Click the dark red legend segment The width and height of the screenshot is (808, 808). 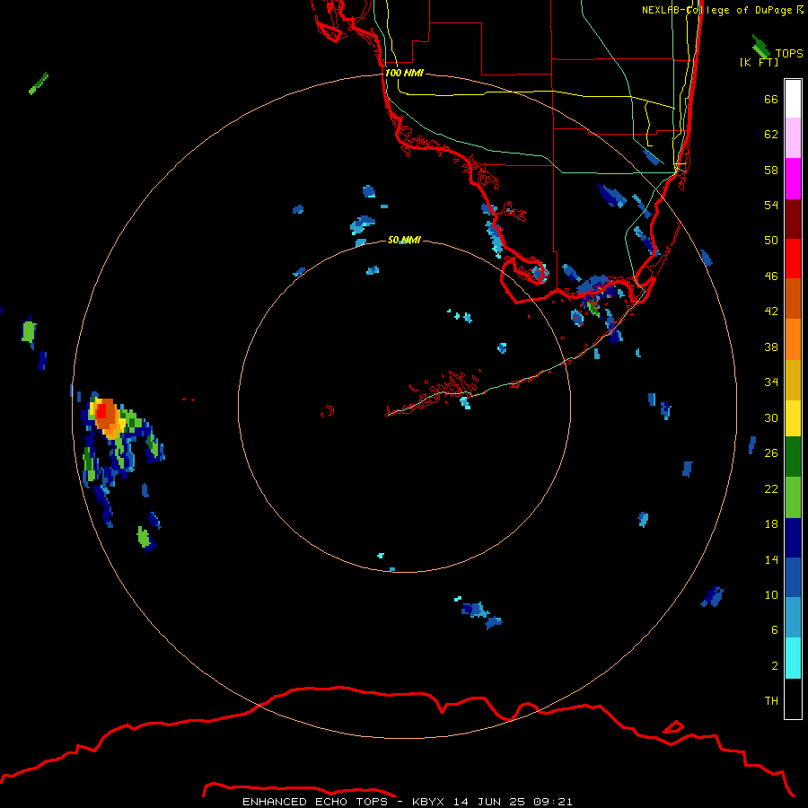[x=793, y=219]
